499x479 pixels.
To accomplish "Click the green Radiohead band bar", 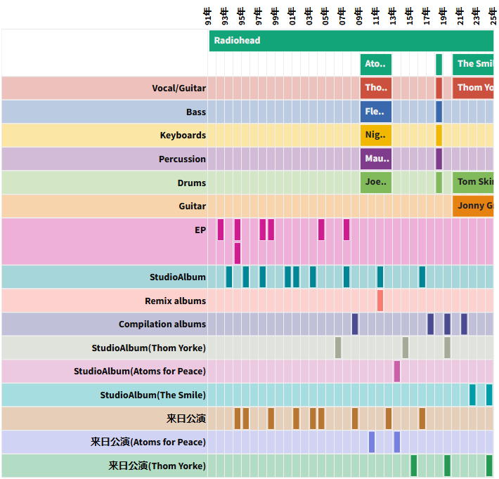I will [x=351, y=41].
